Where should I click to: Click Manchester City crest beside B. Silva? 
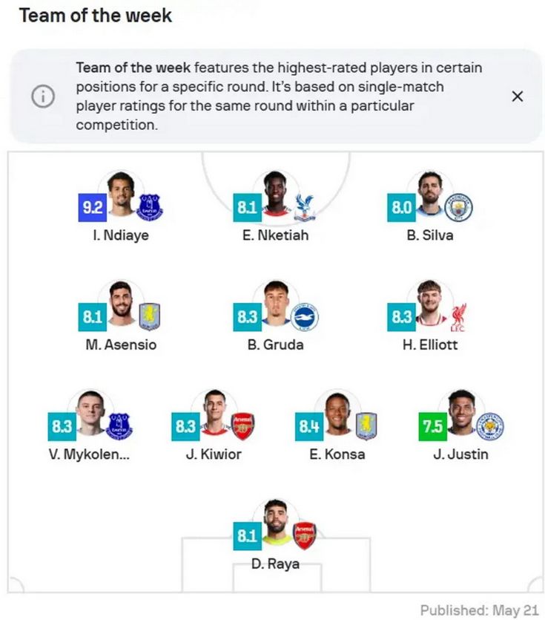[458, 207]
